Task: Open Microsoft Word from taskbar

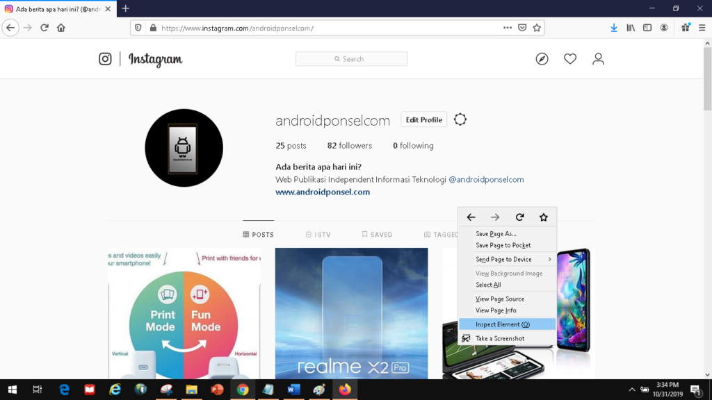Action: pyautogui.click(x=294, y=390)
